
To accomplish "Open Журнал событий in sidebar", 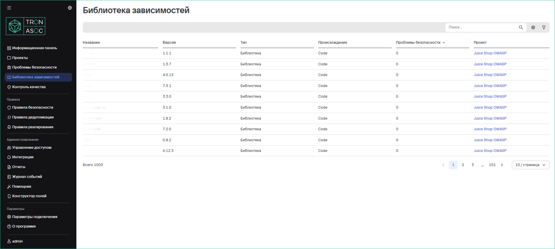I will 27,177.
